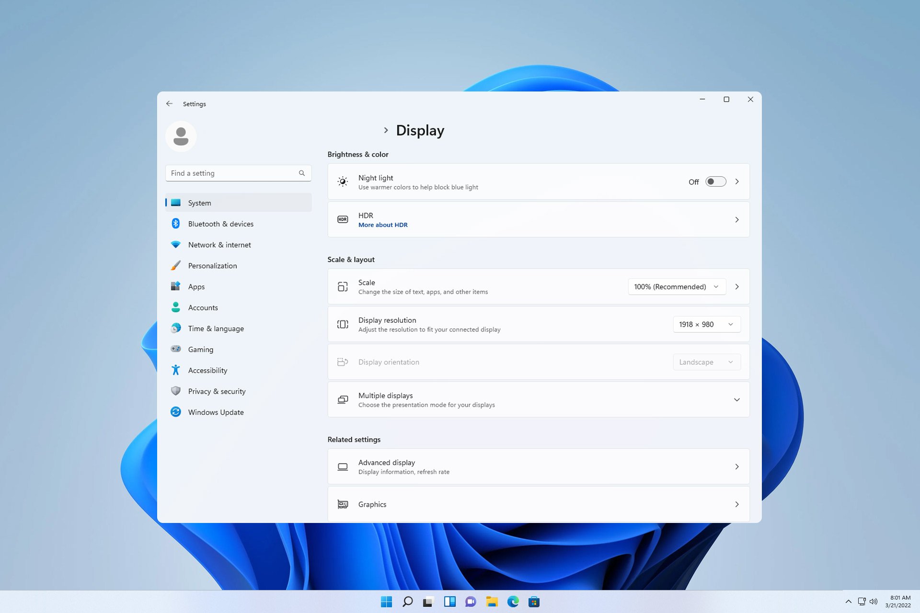Open Display orientation dropdown
The width and height of the screenshot is (920, 613).
(706, 362)
